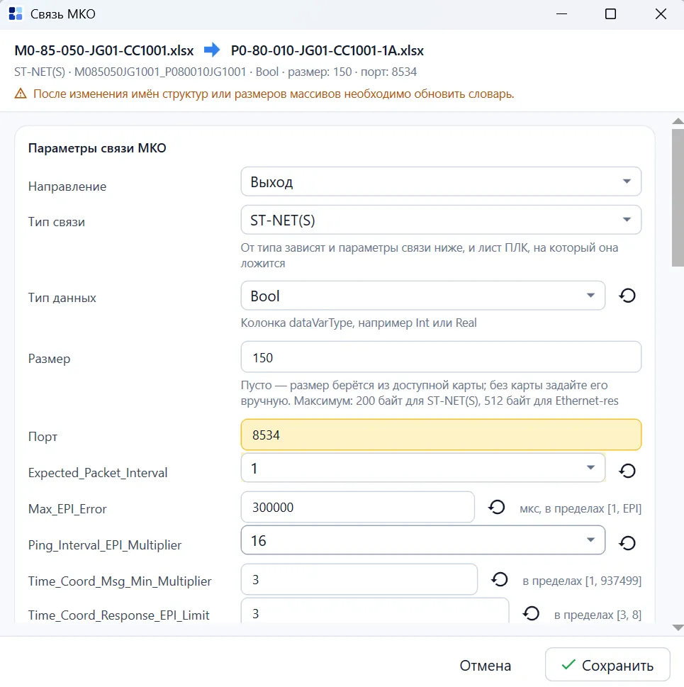The height and width of the screenshot is (687, 684).
Task: Click the Параметры связи МКО heading
Action: (97, 148)
